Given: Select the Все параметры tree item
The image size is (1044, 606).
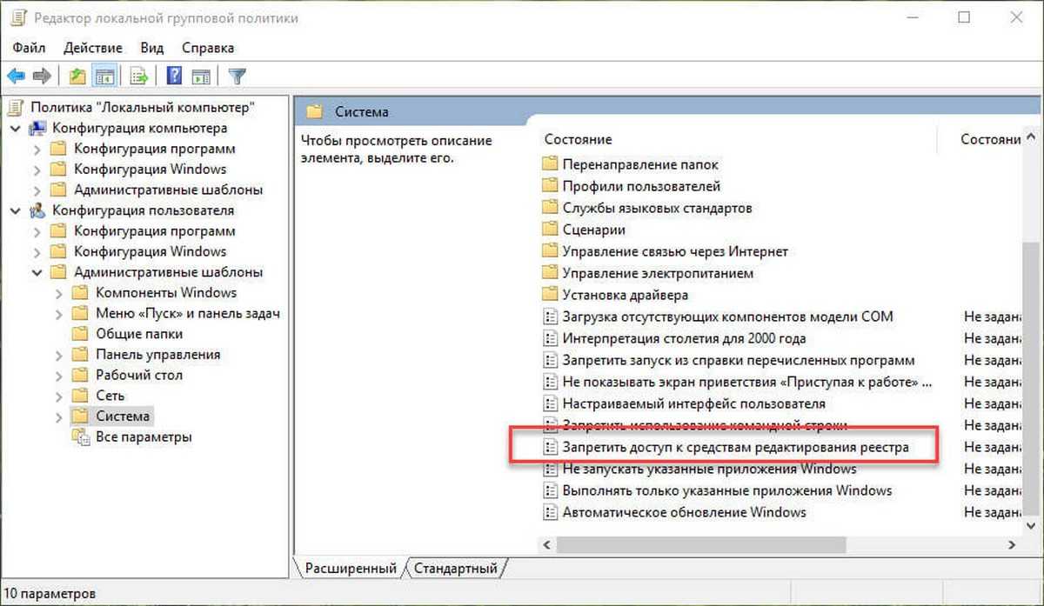Looking at the screenshot, I should click(144, 437).
